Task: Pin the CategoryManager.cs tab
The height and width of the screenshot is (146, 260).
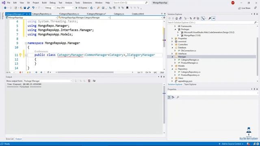Action: 27,14
